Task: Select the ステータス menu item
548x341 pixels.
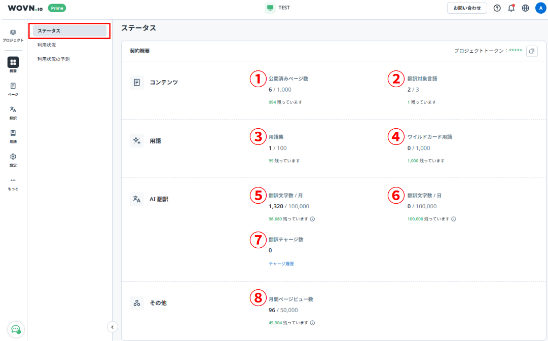Action: coord(69,31)
